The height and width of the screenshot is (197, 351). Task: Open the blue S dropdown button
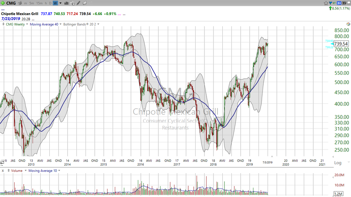pos(339,3)
